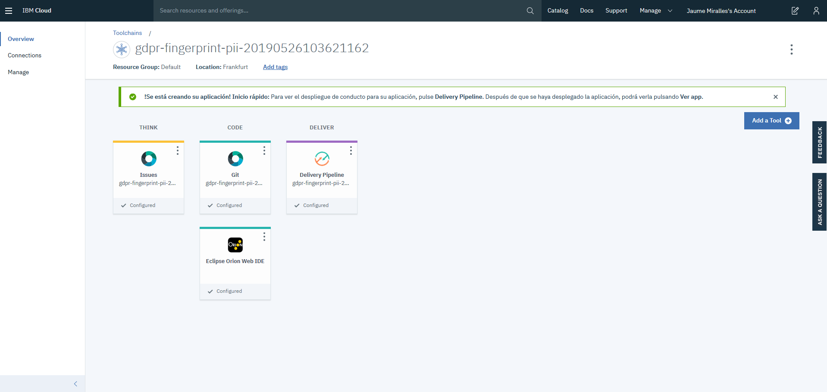Image resolution: width=827 pixels, height=392 pixels.
Task: Open the Git card kebab menu
Action: [264, 151]
